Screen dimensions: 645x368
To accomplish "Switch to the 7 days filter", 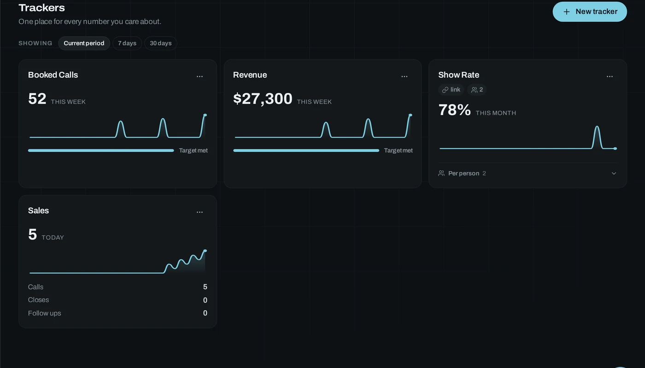I will pos(127,43).
